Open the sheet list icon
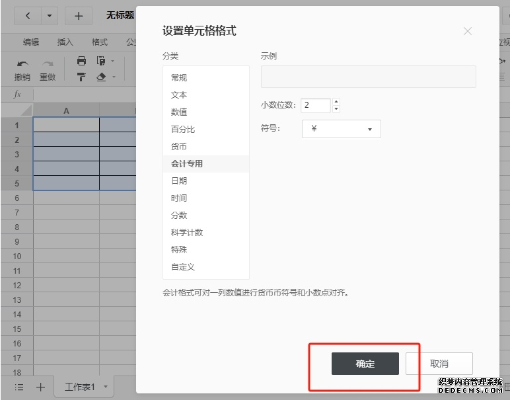Screen dimensions: 510x400 (19, 387)
